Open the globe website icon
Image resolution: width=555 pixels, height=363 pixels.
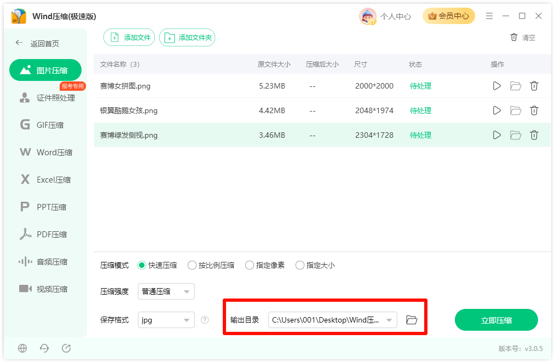click(x=22, y=348)
